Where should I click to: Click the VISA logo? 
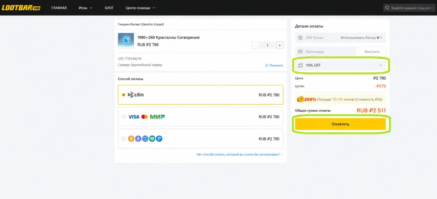pyautogui.click(x=134, y=117)
